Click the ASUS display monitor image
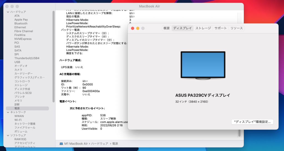Image resolution: width=284 pixels, height=151 pixels. 203,65
